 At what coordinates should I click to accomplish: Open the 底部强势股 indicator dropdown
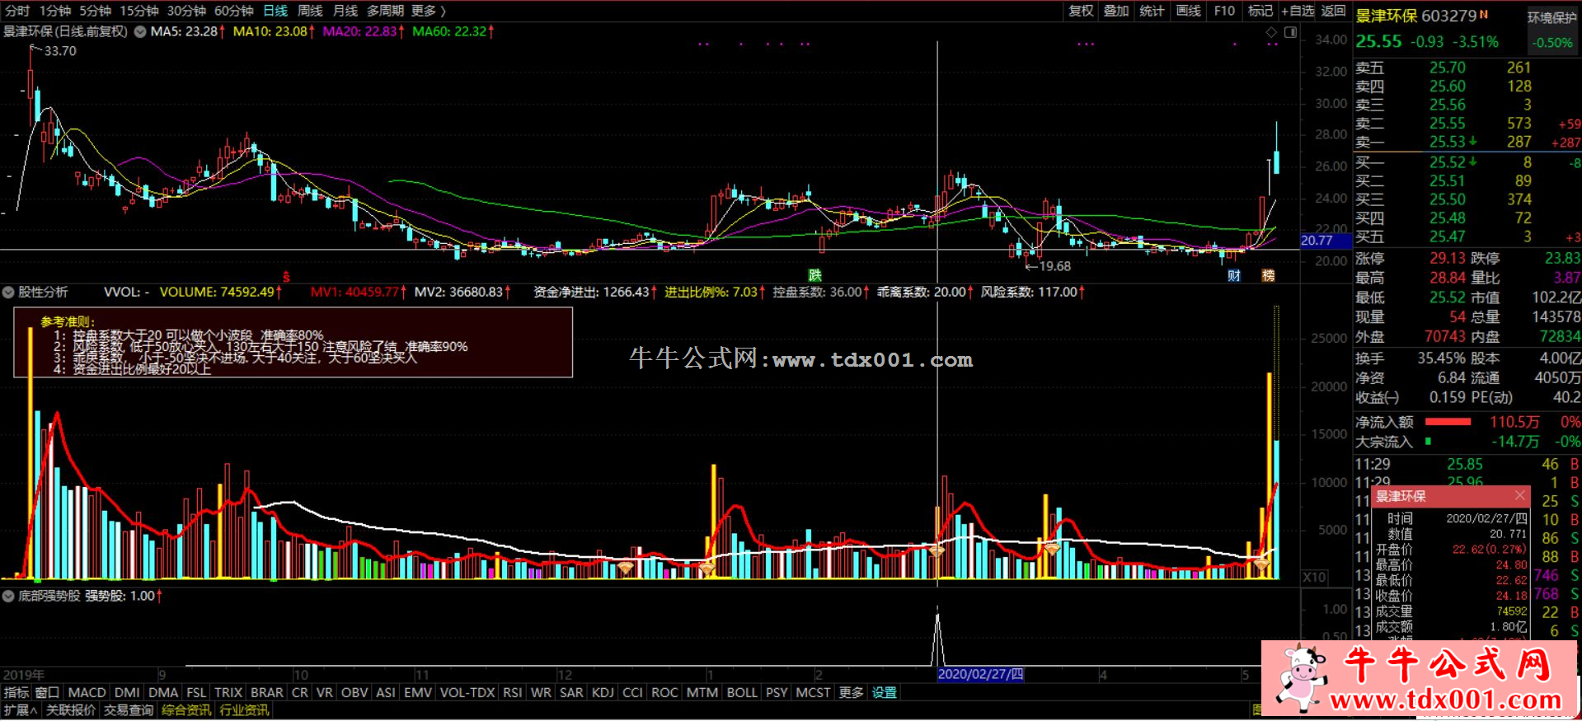coord(8,596)
